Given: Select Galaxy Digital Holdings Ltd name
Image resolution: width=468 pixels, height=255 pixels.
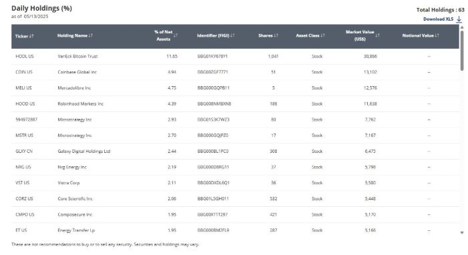Looking at the screenshot, I should [84, 151].
